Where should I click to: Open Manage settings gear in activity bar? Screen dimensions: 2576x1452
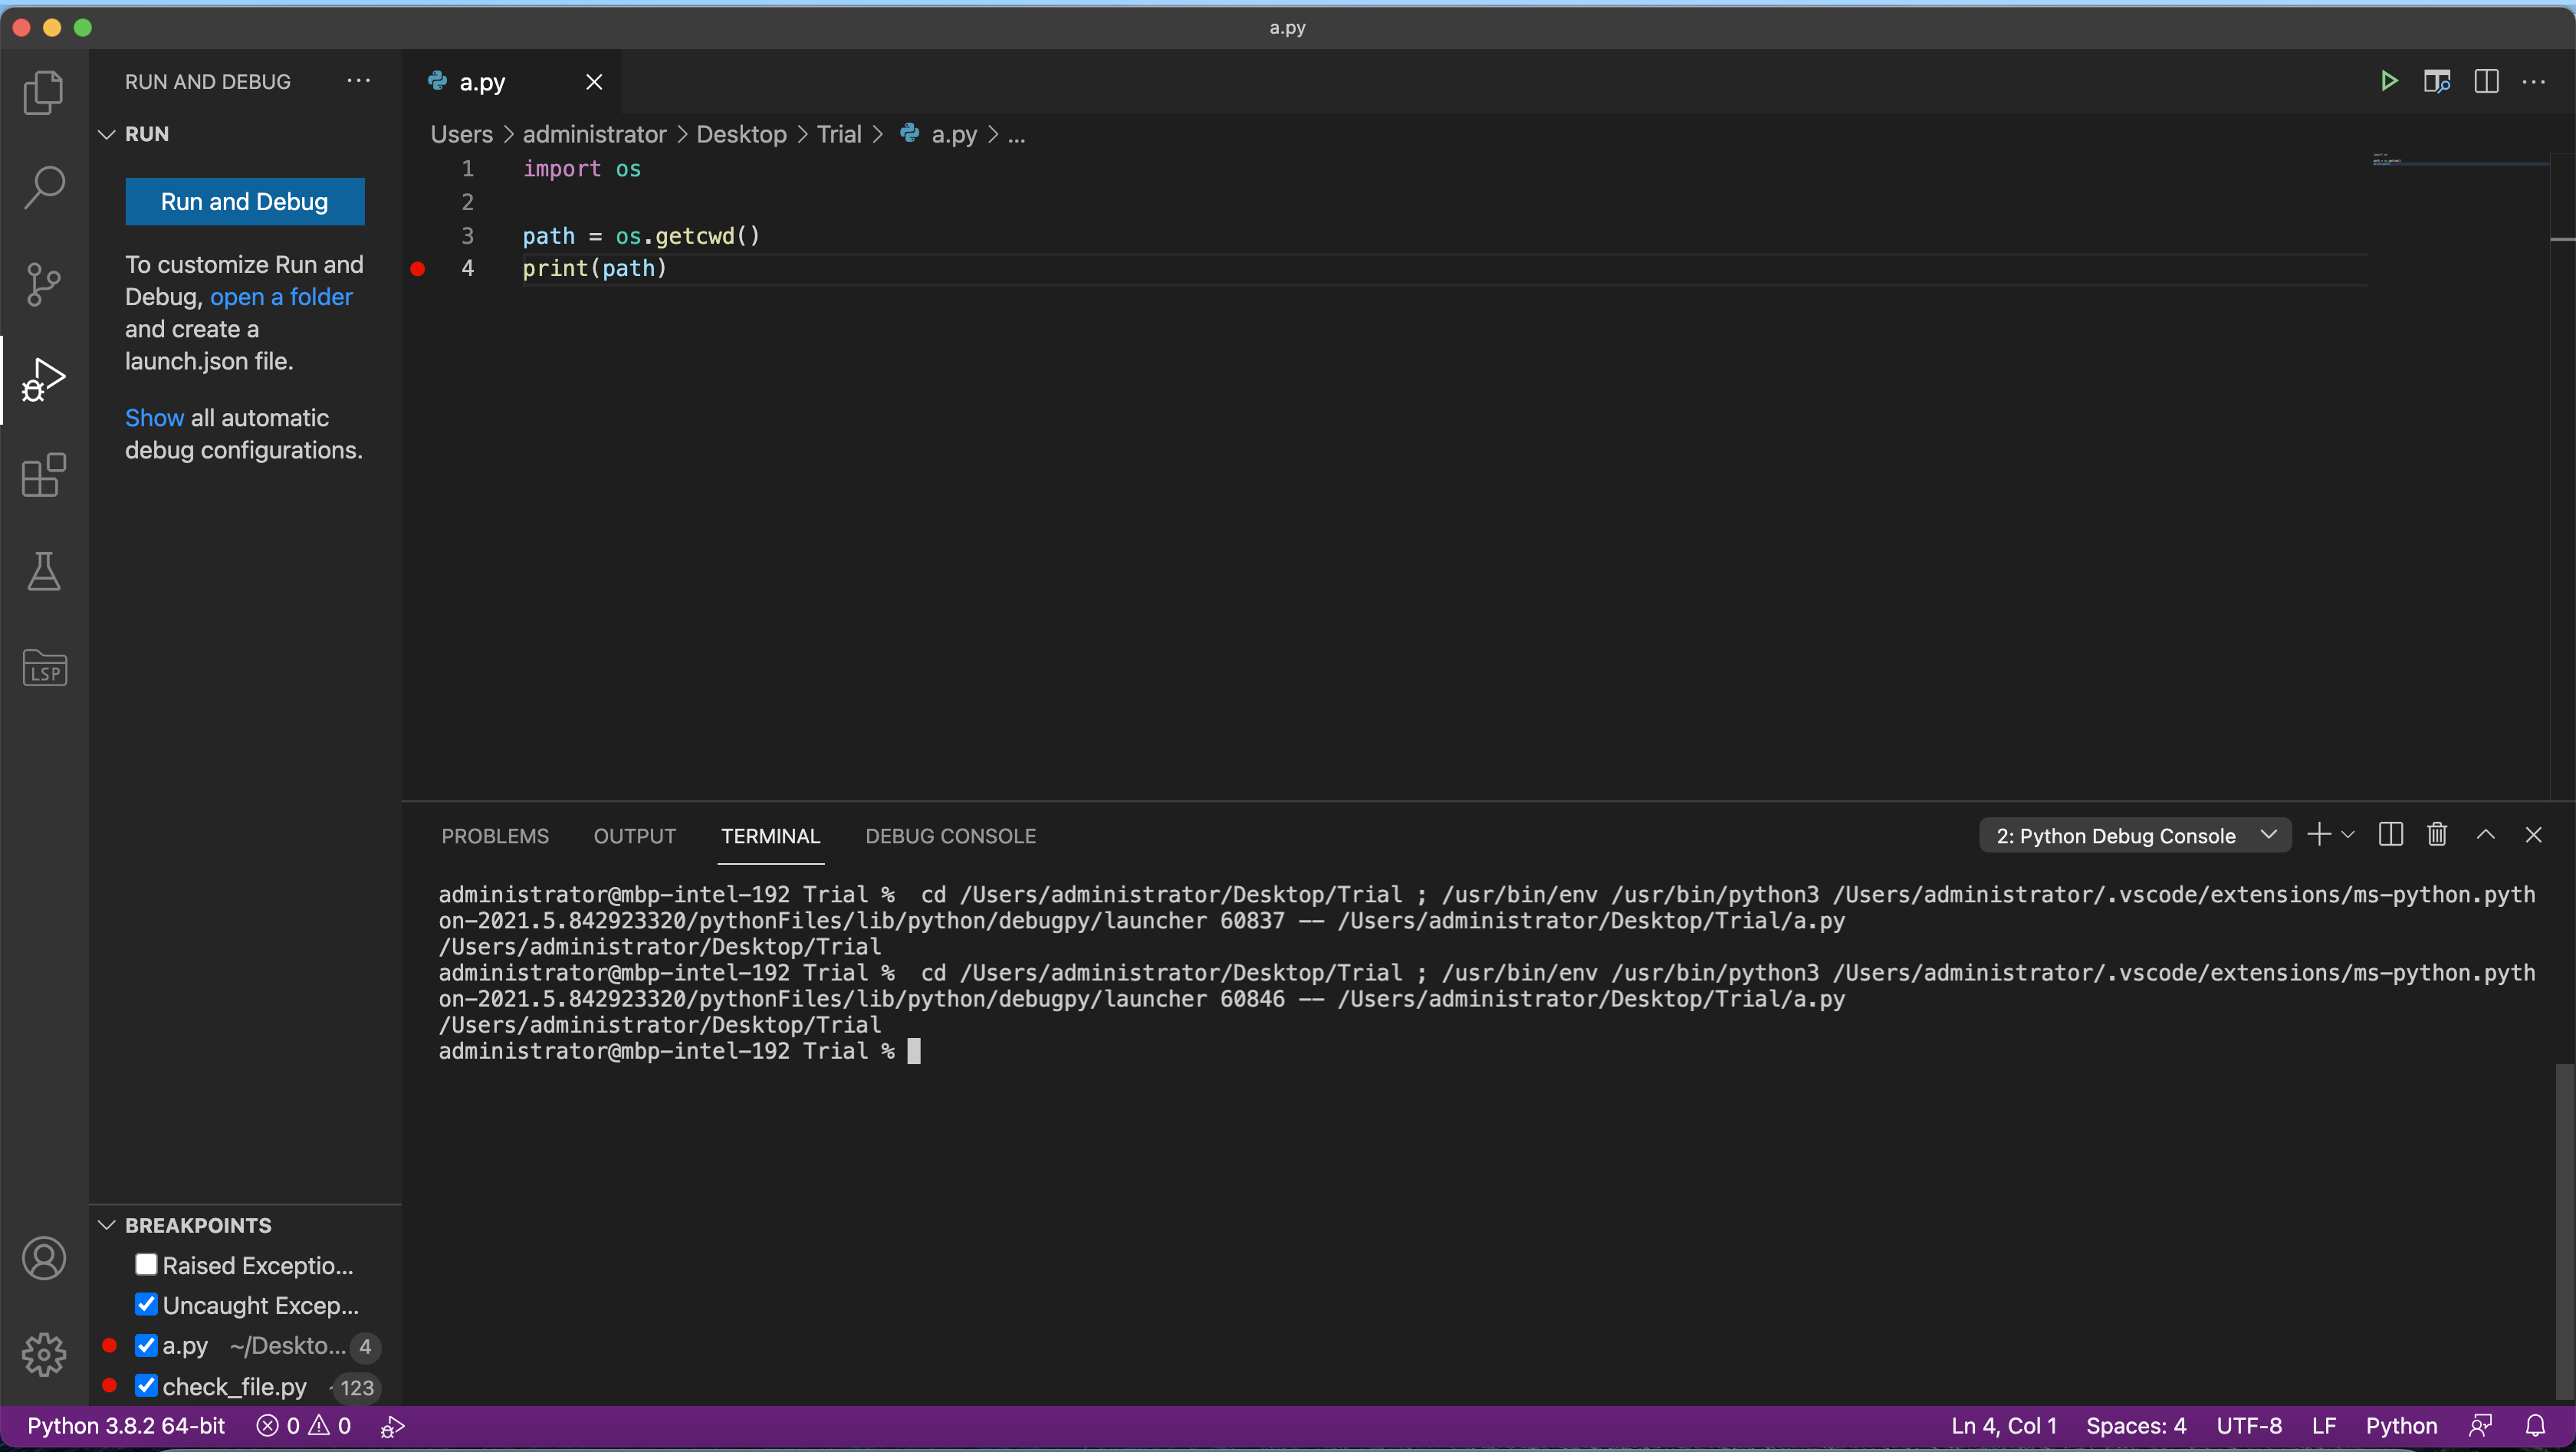point(44,1355)
